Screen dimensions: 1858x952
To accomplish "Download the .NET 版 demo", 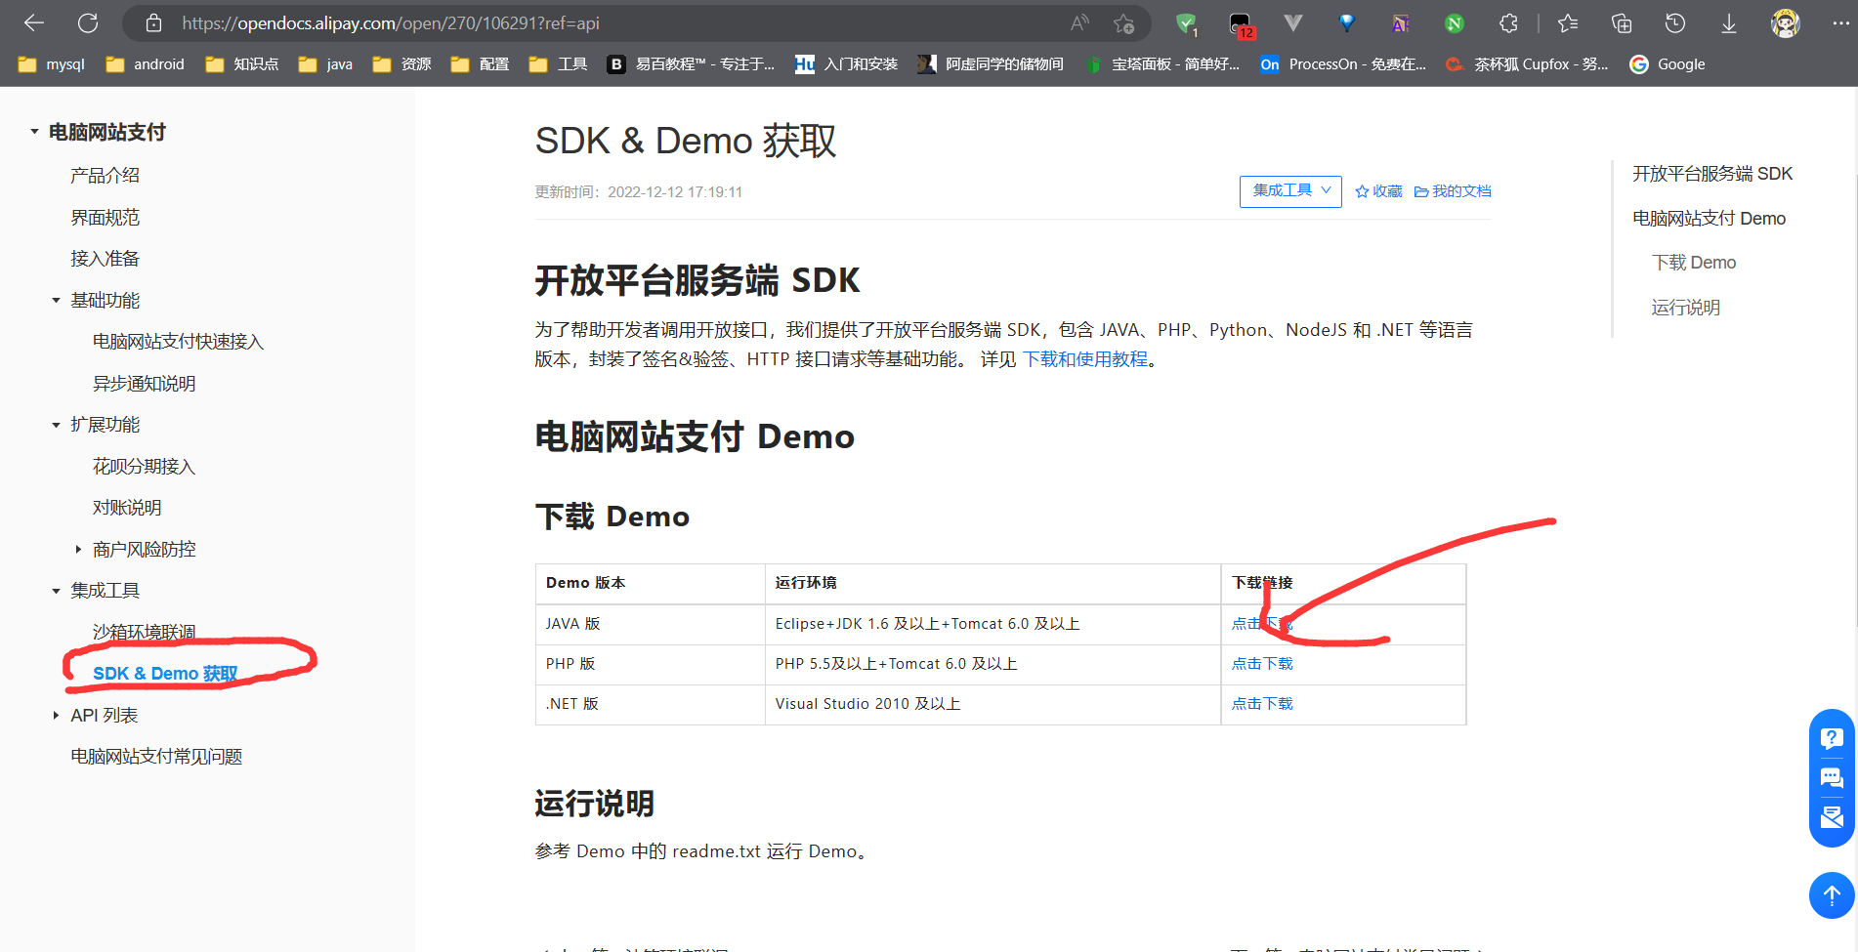I will click(1262, 704).
